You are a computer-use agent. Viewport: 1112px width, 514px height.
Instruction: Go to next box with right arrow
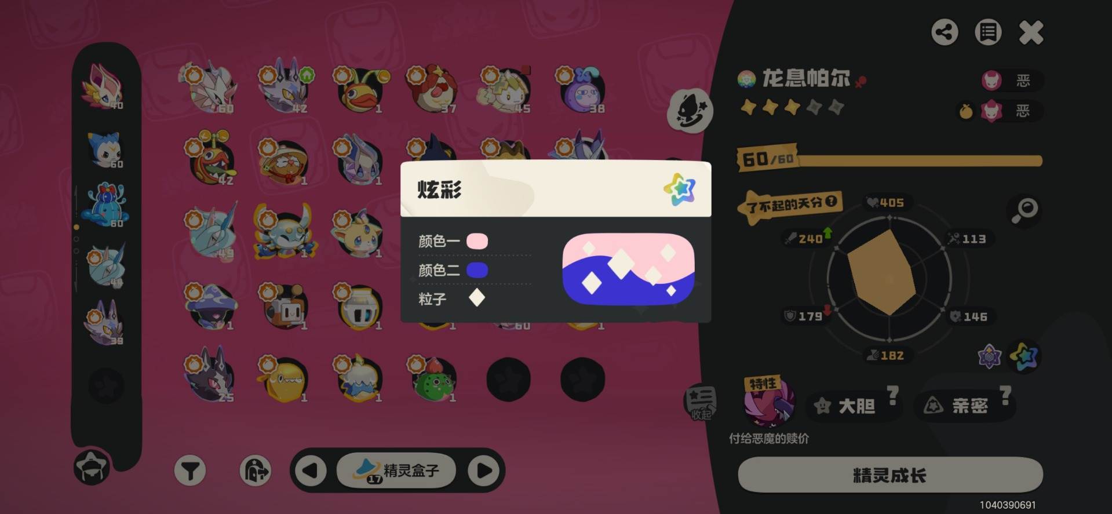tap(484, 471)
